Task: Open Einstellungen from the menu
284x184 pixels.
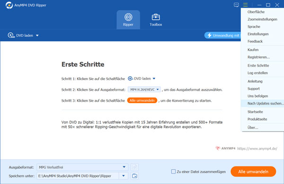Action: point(258,34)
